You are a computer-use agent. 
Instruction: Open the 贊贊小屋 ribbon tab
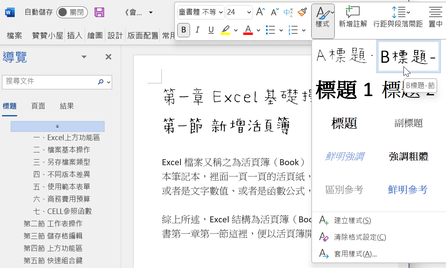click(47, 35)
